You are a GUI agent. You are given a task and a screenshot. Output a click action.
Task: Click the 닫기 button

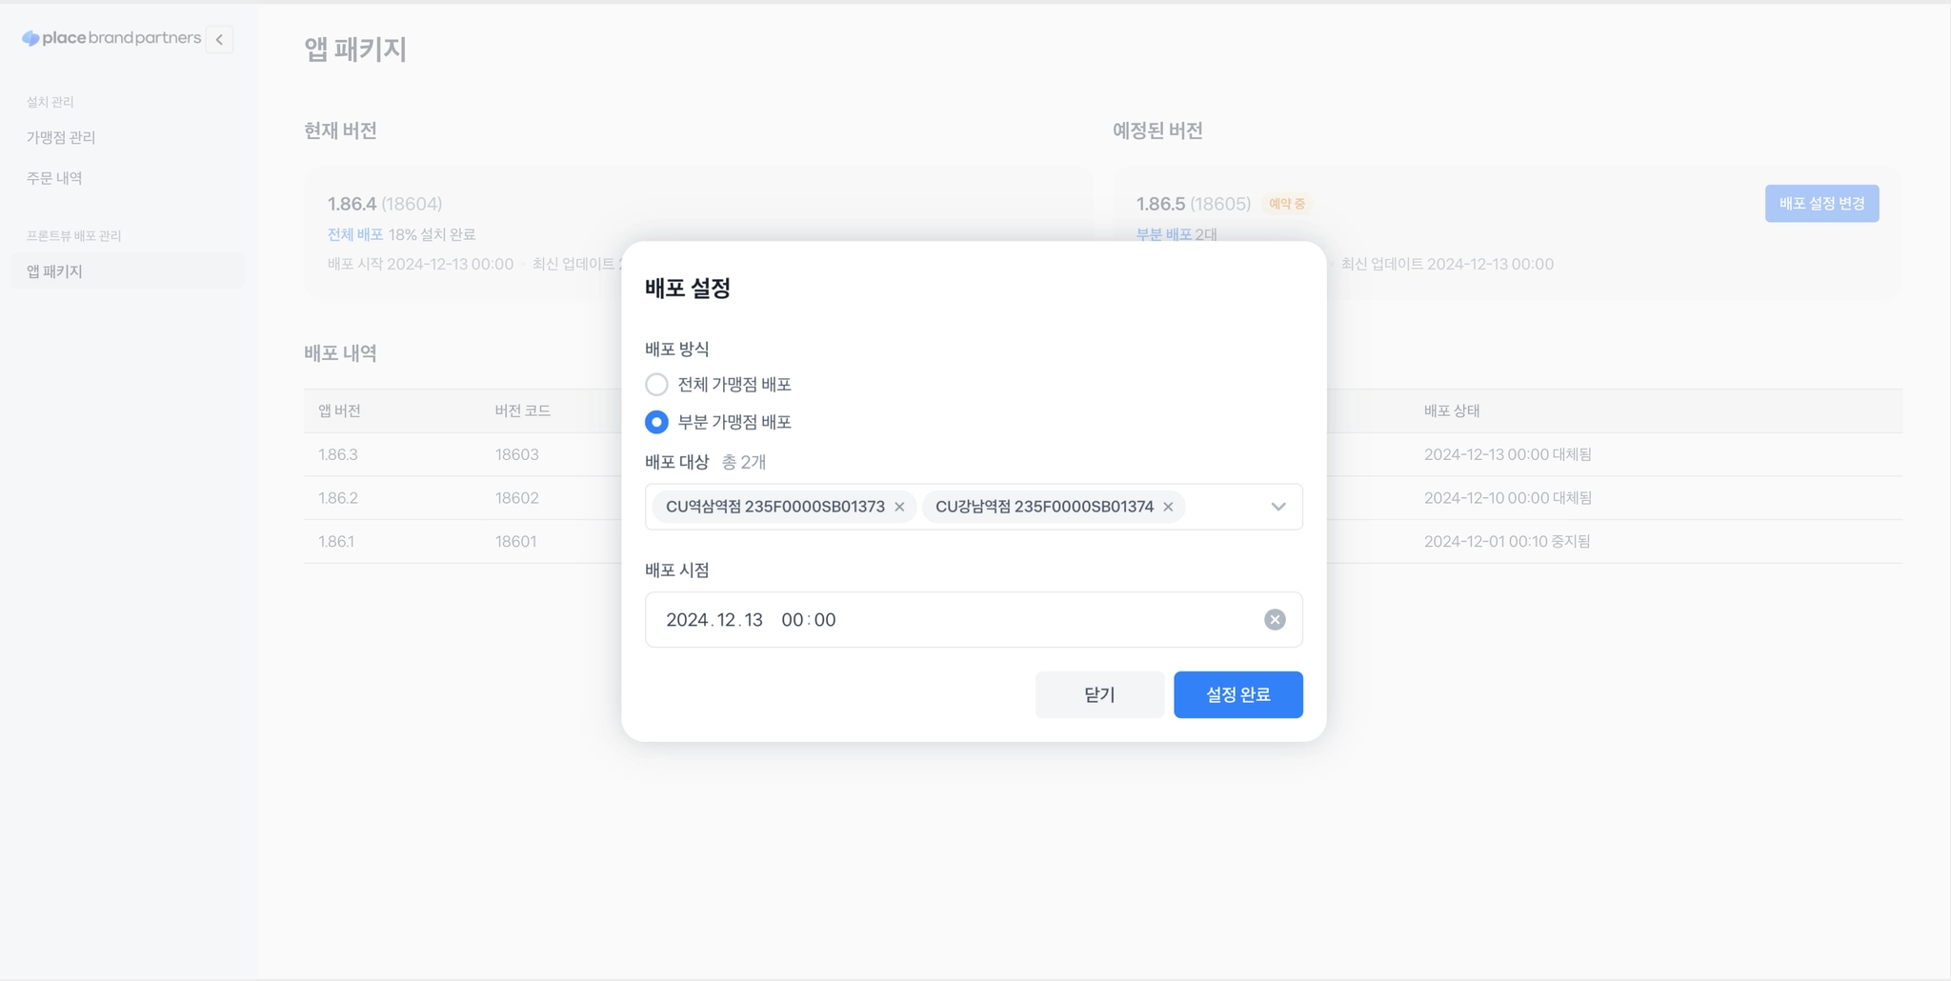click(1099, 695)
